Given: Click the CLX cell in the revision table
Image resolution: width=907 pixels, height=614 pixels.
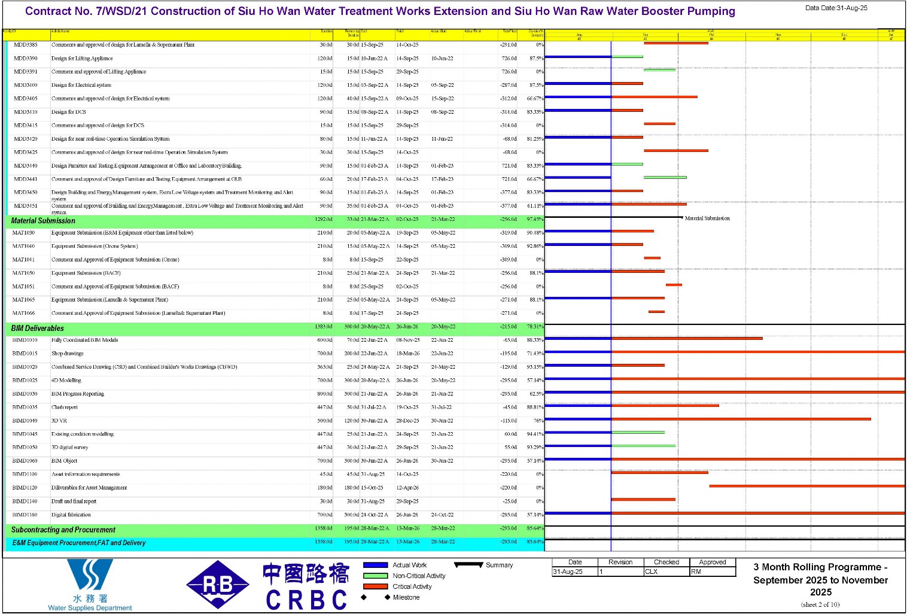Looking at the screenshot, I should 666,572.
